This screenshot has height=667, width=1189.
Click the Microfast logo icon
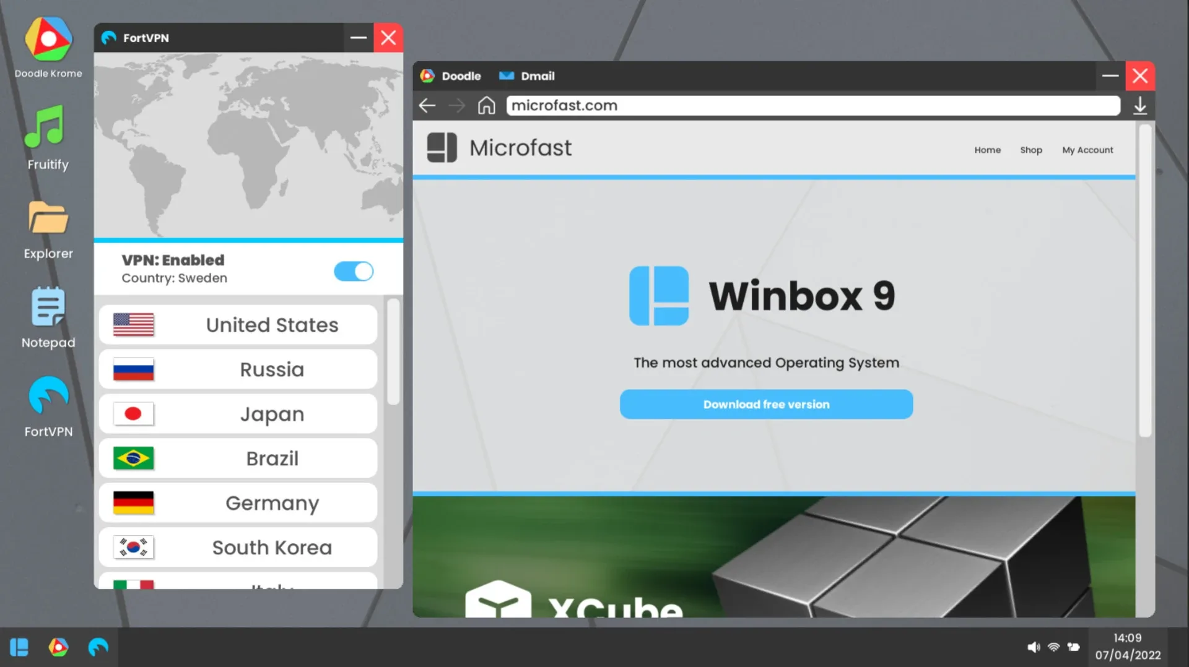[x=442, y=148]
